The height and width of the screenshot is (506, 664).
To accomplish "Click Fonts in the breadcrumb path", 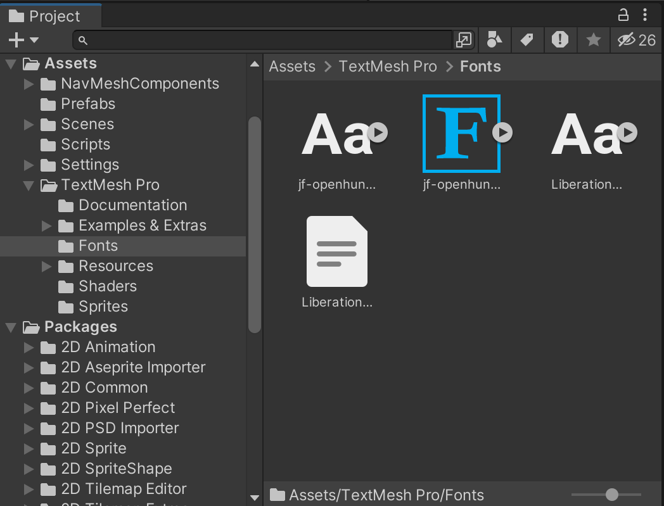I will pos(480,66).
